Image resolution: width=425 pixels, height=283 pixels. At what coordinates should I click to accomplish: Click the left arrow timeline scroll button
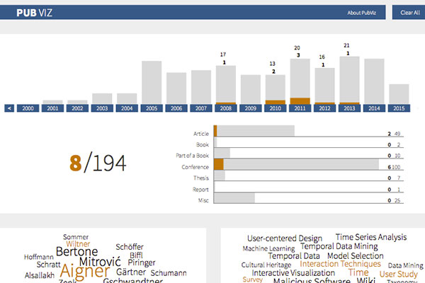pyautogui.click(x=9, y=108)
